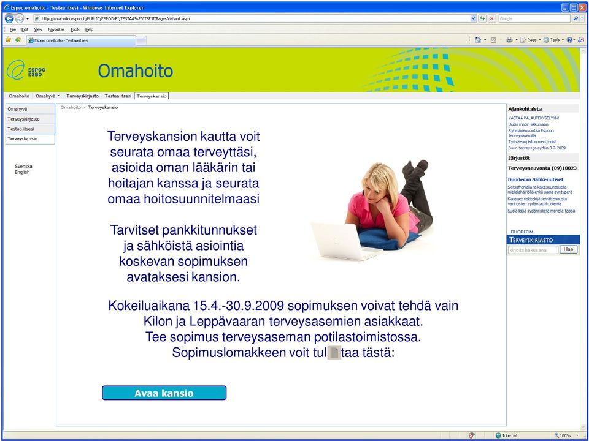Open Omahyvä in the left sidebar
This screenshot has width=589, height=441.
pyautogui.click(x=30, y=109)
